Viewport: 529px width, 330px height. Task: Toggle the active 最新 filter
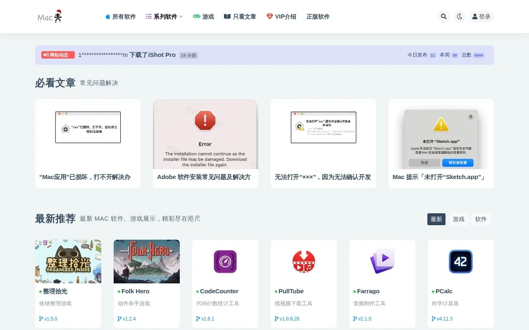pos(436,219)
